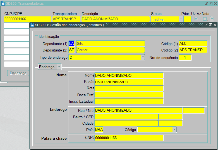Image resolution: width=218 pixels, height=150 pixels.
Task: Click the Status column header
Action: click(156, 14)
